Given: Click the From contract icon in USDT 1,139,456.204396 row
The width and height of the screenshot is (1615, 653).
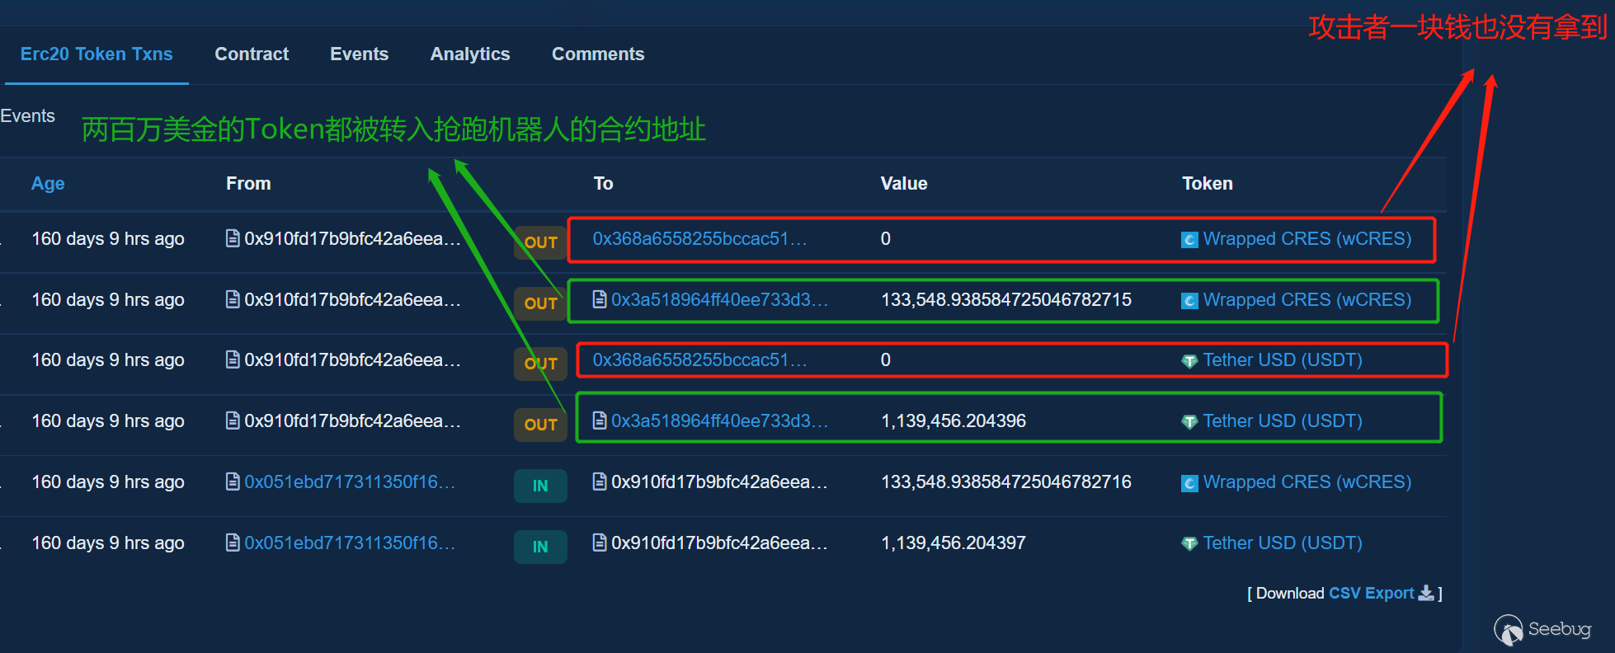Looking at the screenshot, I should pyautogui.click(x=233, y=420).
